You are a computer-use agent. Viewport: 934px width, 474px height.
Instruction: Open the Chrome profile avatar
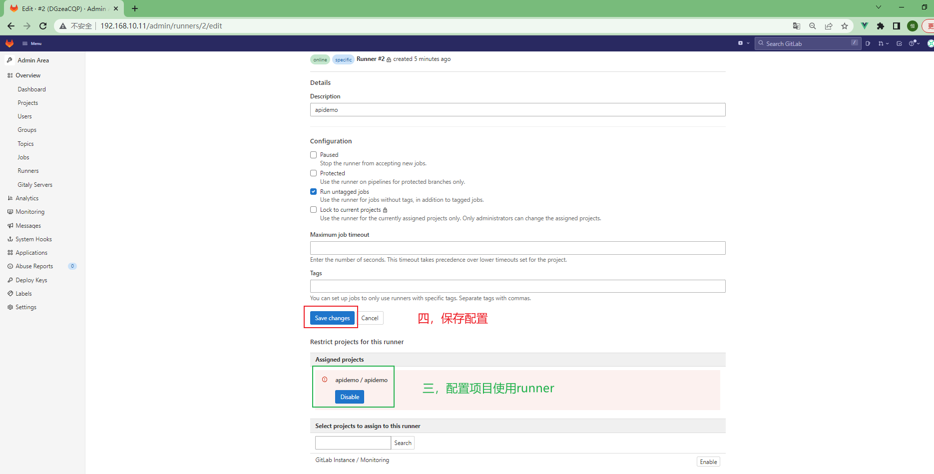coord(913,26)
